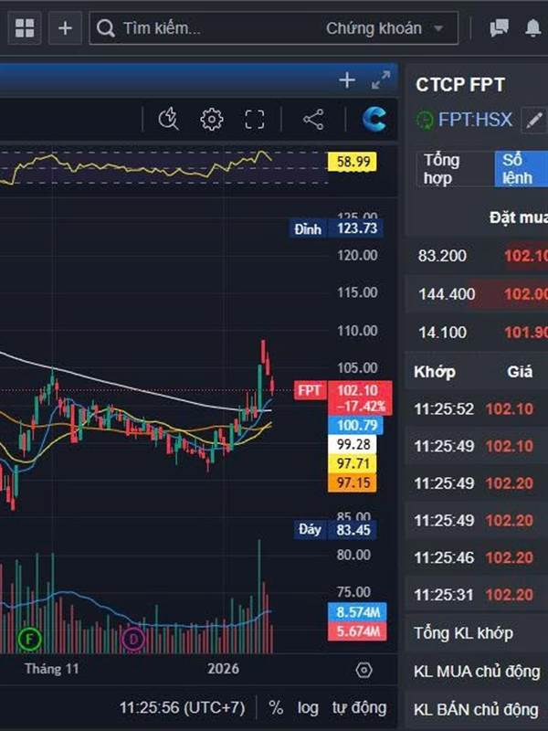Click the 11:25:56 (UTC+7) timezone clock
Viewport: 548px width, 731px height.
click(x=182, y=707)
